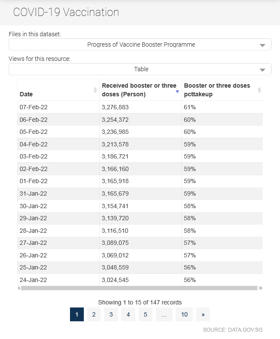Click the pagination ellipsis button
280x339 pixels.
(164, 314)
